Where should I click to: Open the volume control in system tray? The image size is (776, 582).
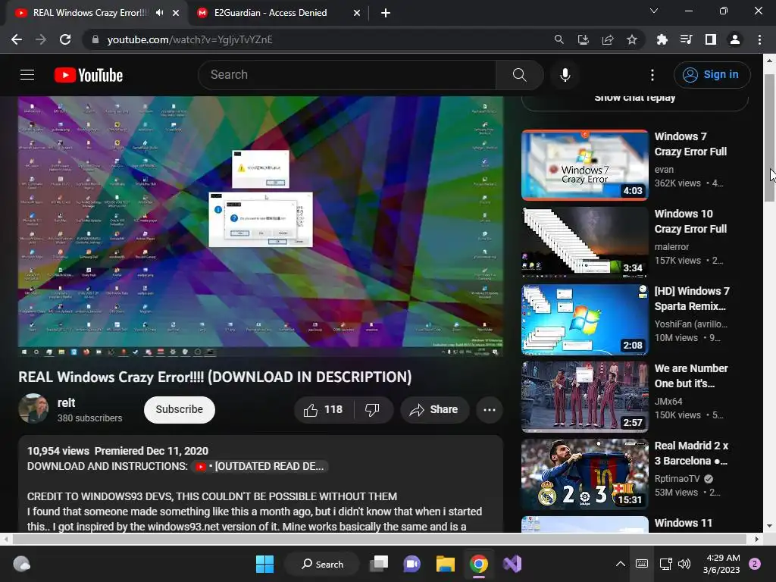[684, 564]
